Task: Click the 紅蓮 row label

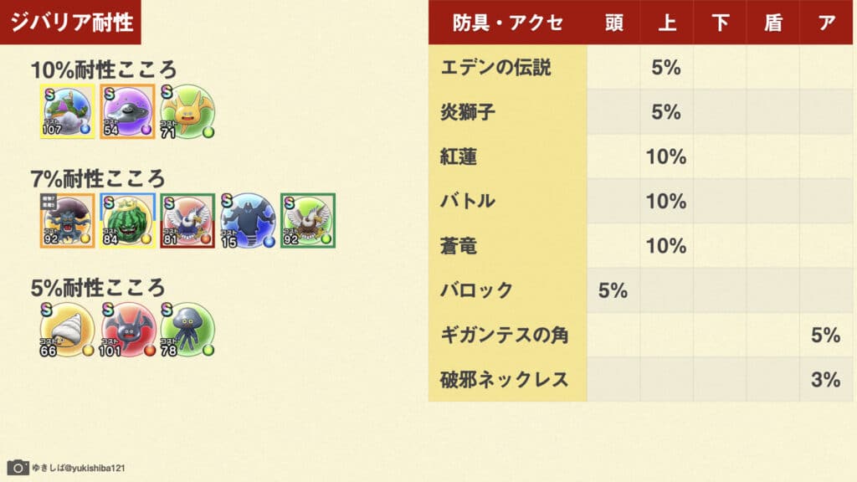Action: 459,156
